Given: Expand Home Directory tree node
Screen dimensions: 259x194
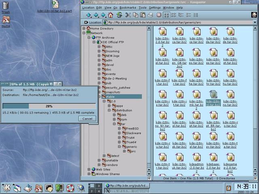Looking at the screenshot, I should click(84, 28).
